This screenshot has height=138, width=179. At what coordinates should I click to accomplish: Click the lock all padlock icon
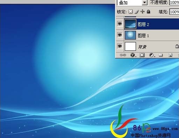point(148,12)
